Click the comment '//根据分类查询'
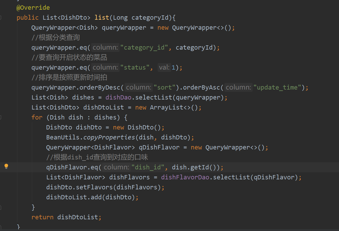This screenshot has width=339, height=231. click(x=56, y=37)
